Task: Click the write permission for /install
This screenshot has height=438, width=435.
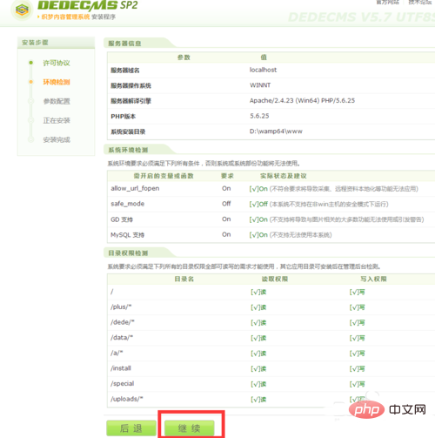Action: pos(357,369)
